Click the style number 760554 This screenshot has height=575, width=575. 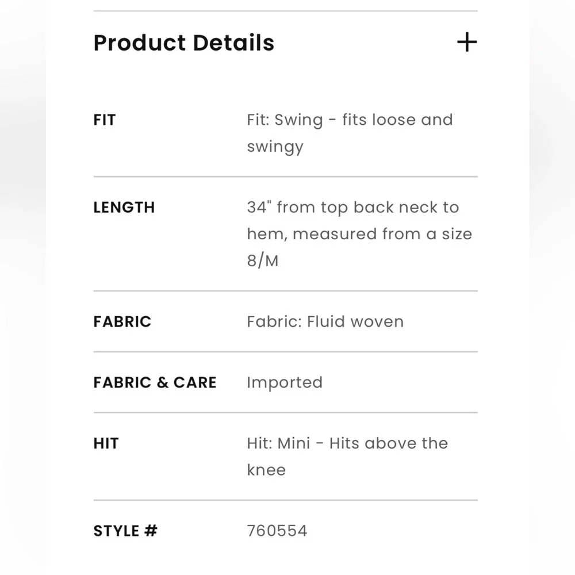pos(277,531)
